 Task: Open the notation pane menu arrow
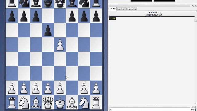(x=192, y=6)
